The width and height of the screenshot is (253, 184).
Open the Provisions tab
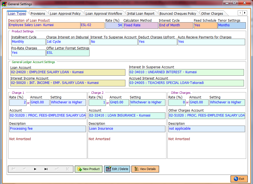tap(38, 13)
